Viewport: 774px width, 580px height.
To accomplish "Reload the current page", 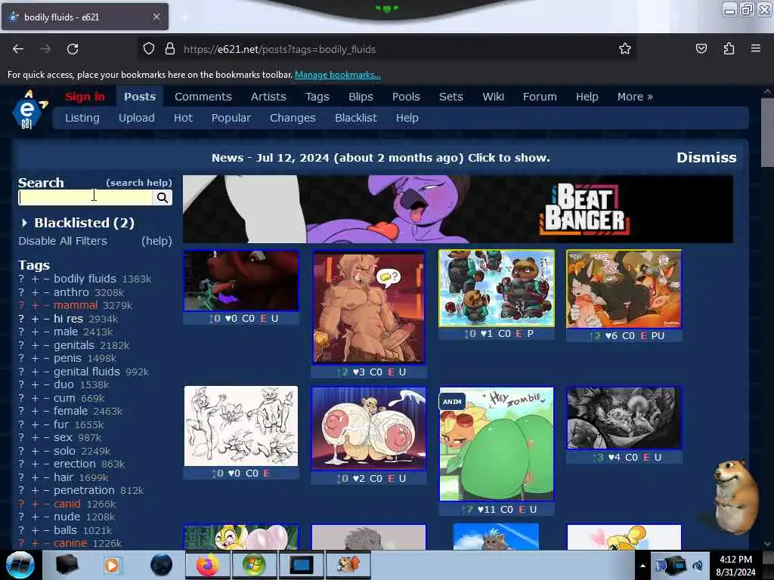I will pyautogui.click(x=73, y=49).
